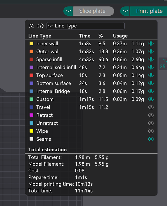Click the % column header

[101, 36]
